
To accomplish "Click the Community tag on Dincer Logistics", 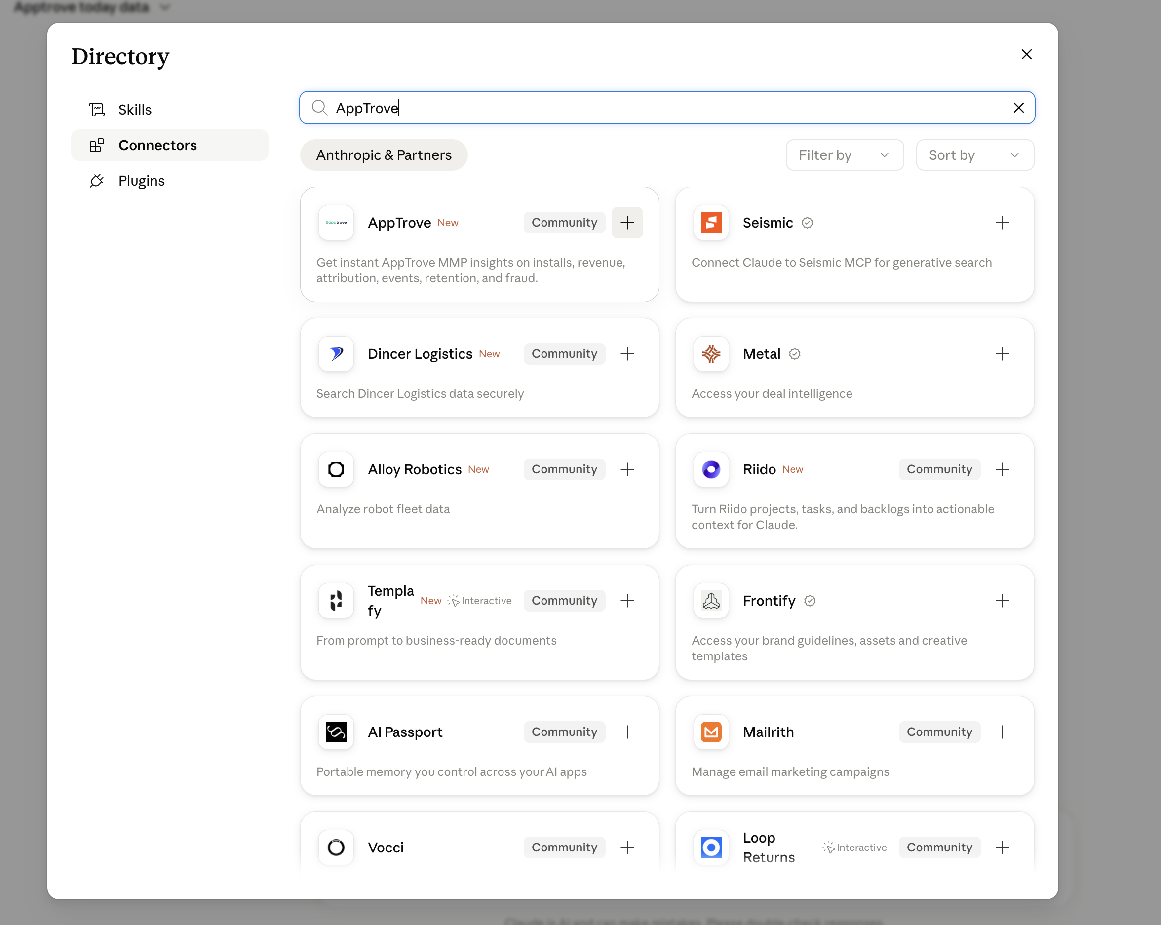I will pos(564,354).
